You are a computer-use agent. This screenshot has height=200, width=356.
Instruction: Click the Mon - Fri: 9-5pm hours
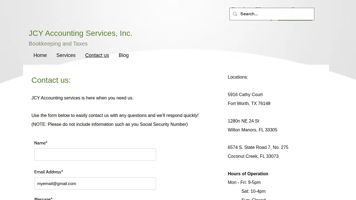[244, 182]
